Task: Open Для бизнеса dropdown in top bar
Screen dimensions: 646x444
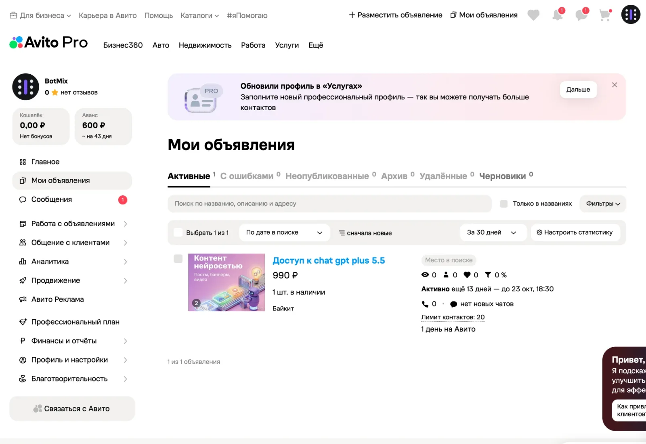Action: 40,15
